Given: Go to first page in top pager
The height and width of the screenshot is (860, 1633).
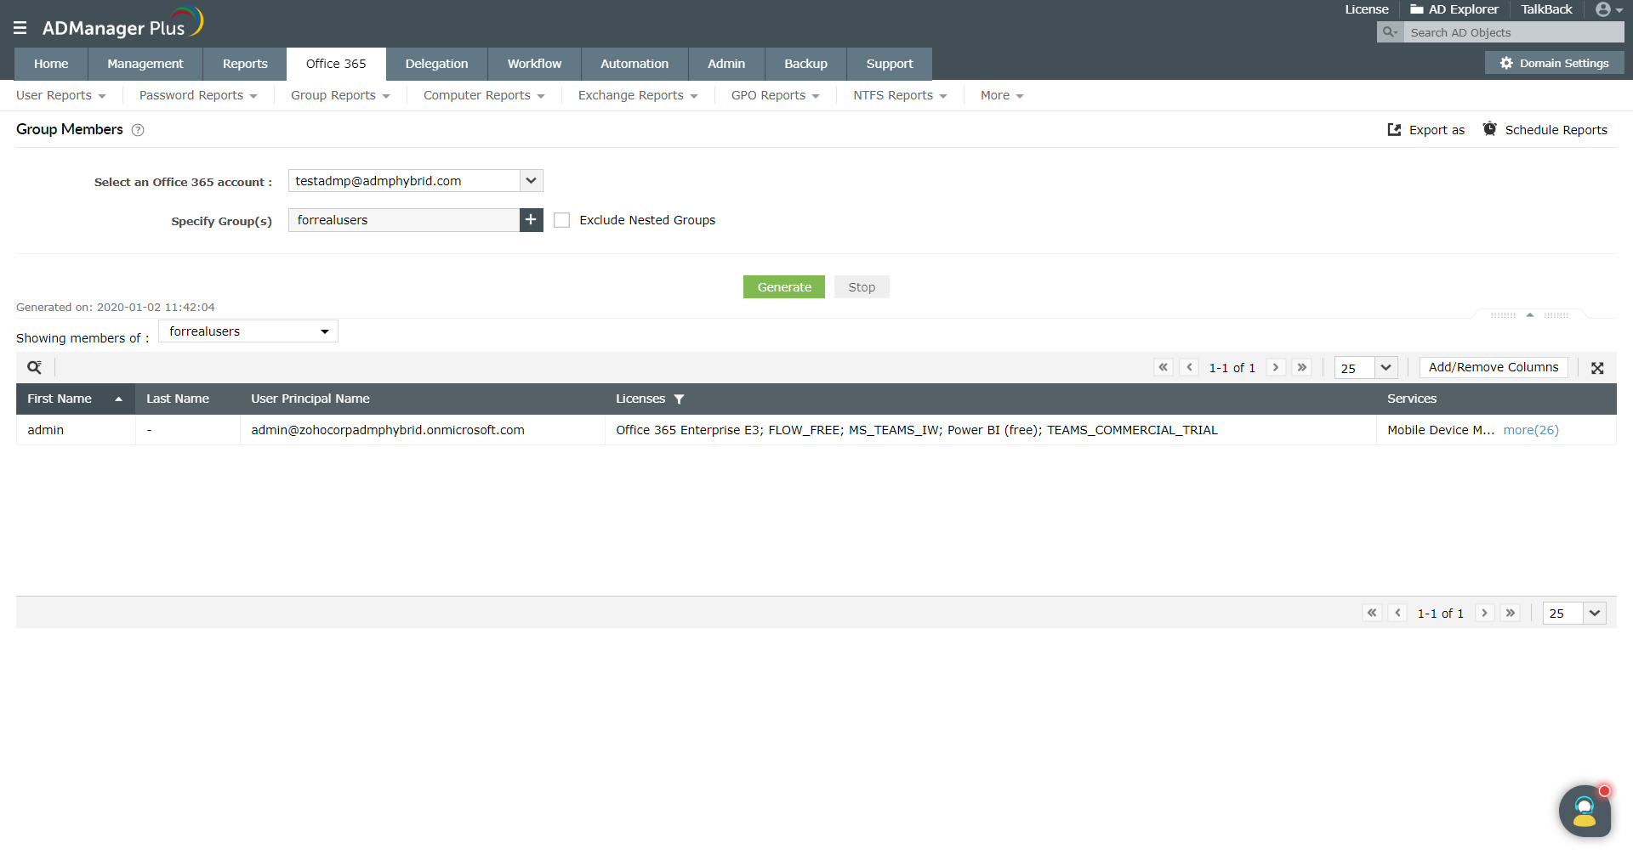Looking at the screenshot, I should [1164, 367].
